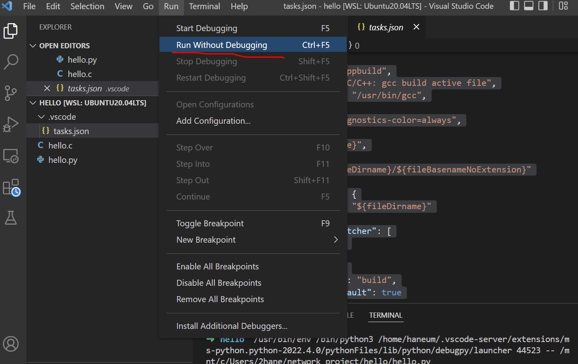Choose Run Without Debugging
The width and height of the screenshot is (578, 364).
[253, 45]
